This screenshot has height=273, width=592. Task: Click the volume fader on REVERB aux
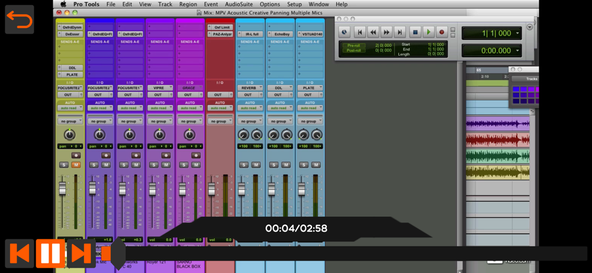[242, 189]
